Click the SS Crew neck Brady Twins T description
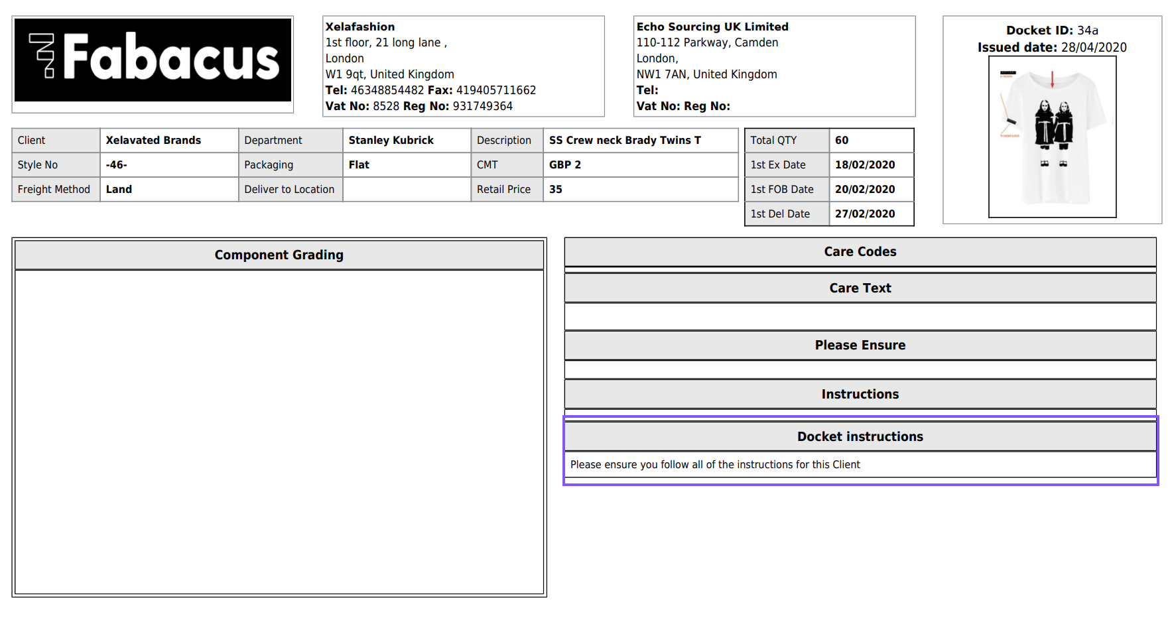This screenshot has height=630, width=1174. pos(624,141)
